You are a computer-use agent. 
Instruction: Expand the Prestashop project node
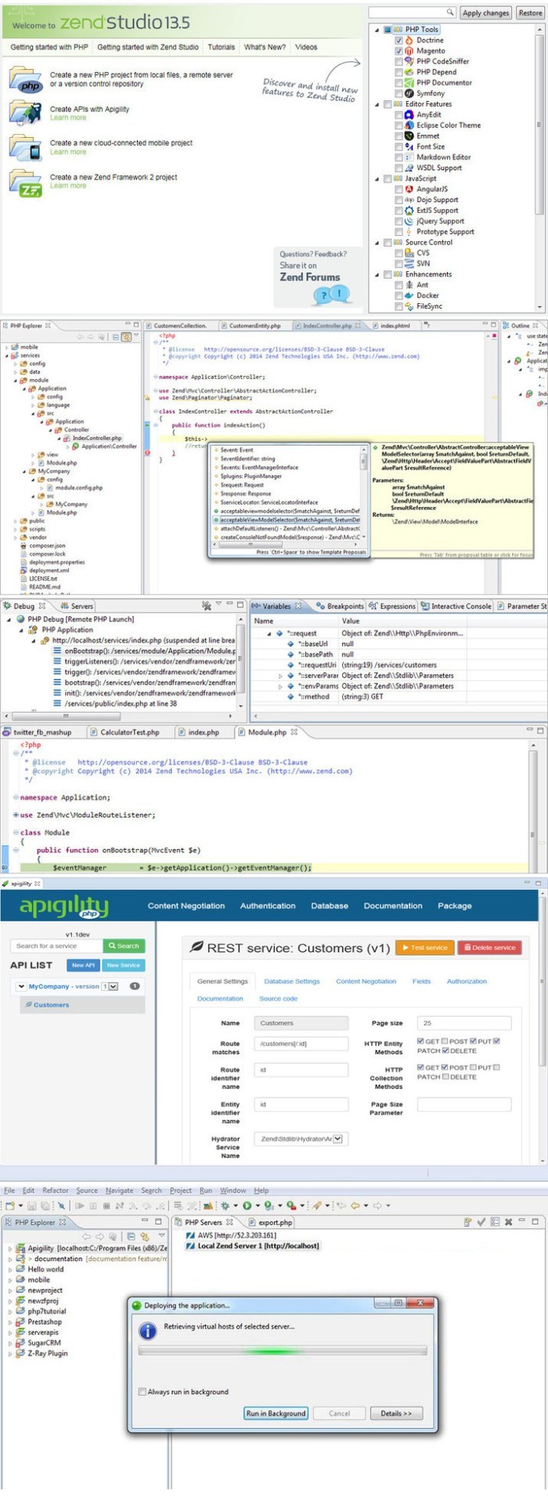(10, 1322)
